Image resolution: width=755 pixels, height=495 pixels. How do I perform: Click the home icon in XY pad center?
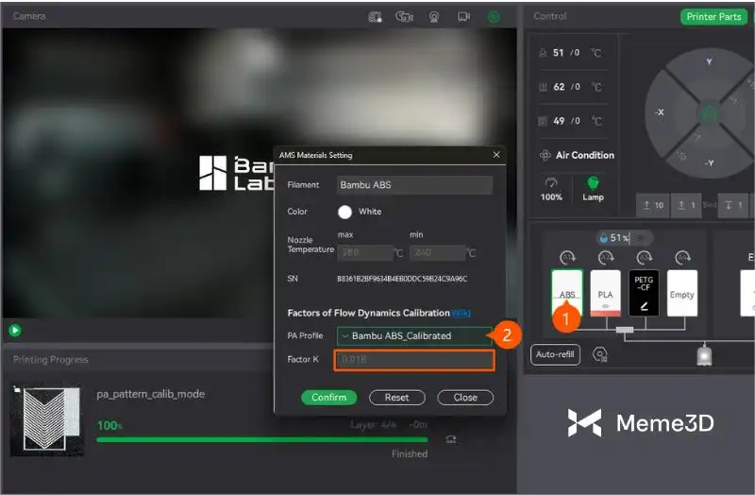[710, 112]
